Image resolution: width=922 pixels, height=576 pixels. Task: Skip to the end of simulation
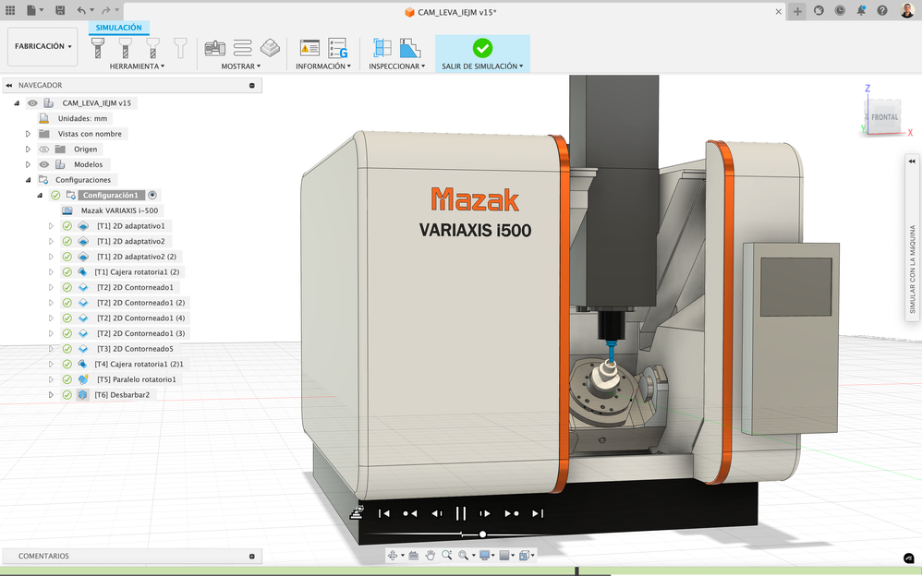(x=538, y=513)
